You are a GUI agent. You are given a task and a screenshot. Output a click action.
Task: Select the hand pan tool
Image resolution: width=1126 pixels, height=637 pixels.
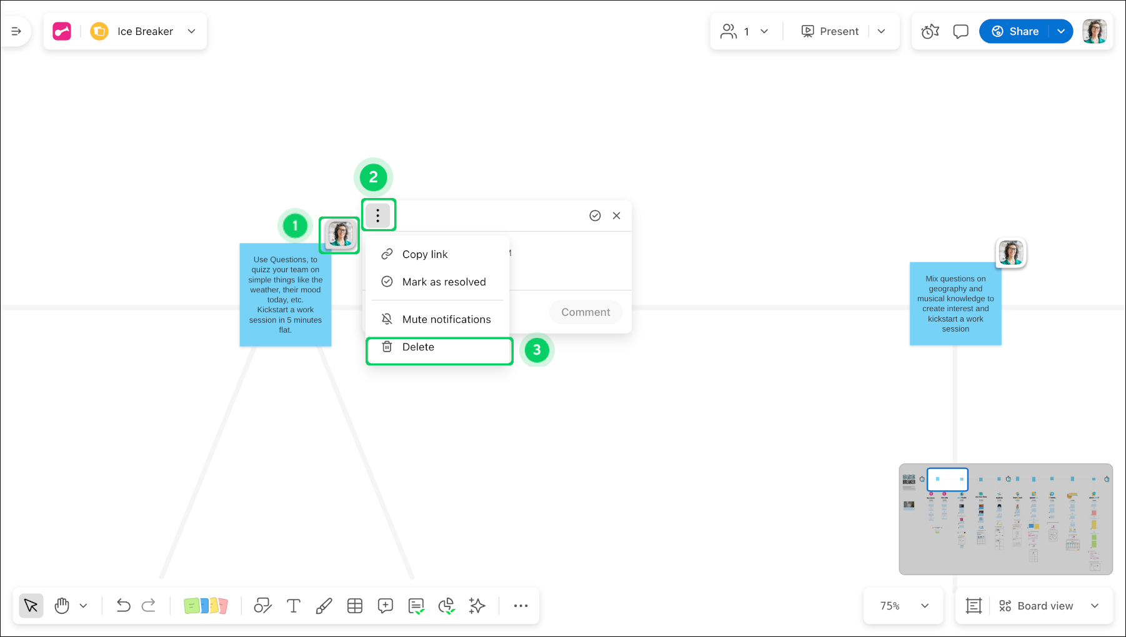coord(62,606)
